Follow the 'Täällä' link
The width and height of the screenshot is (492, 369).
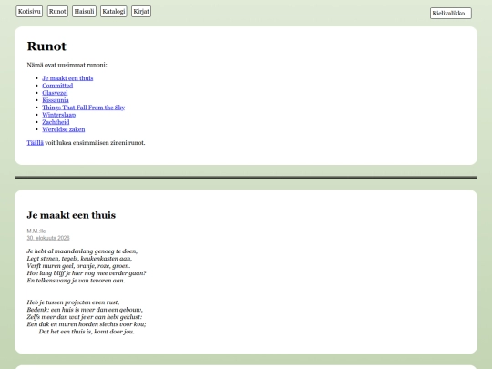(x=36, y=143)
